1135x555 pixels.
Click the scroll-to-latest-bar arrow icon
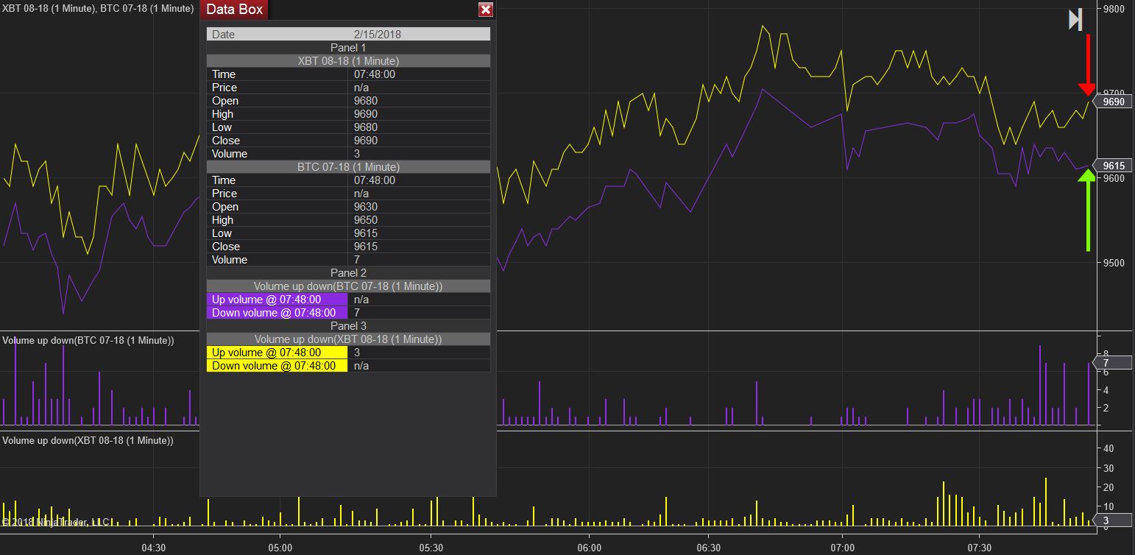[1075, 20]
